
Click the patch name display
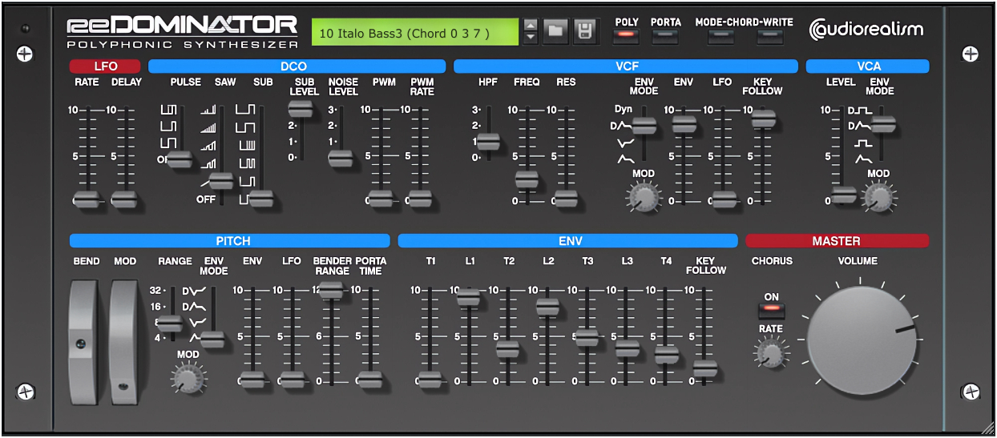tap(415, 32)
